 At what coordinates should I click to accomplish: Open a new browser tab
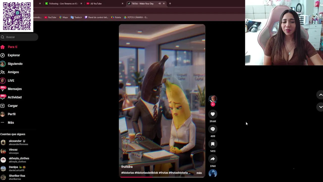coord(170,4)
